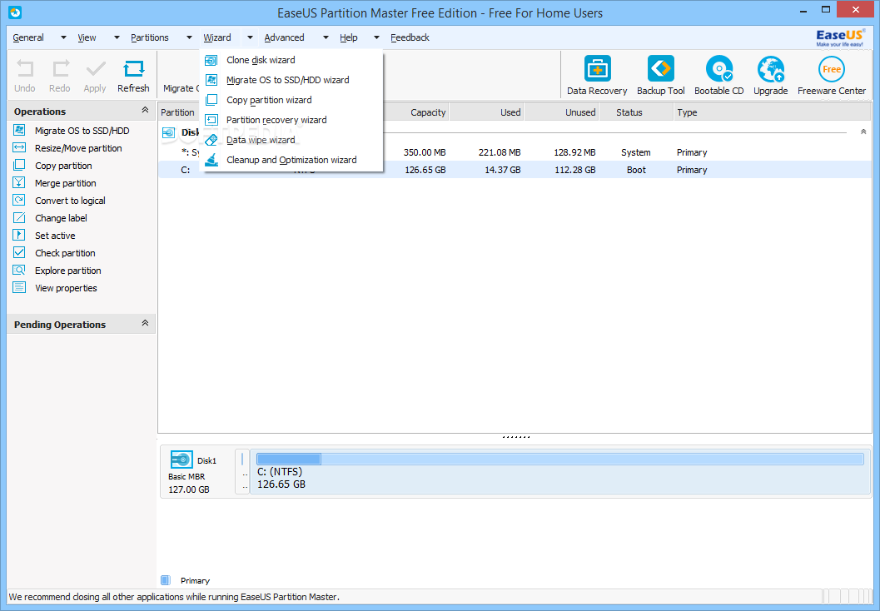Click the Explore partition icon
The image size is (880, 611).
click(x=19, y=270)
